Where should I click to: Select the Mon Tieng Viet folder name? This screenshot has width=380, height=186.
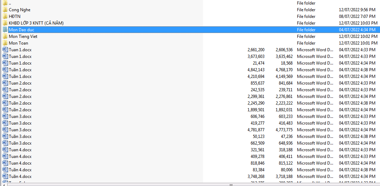click(23, 36)
